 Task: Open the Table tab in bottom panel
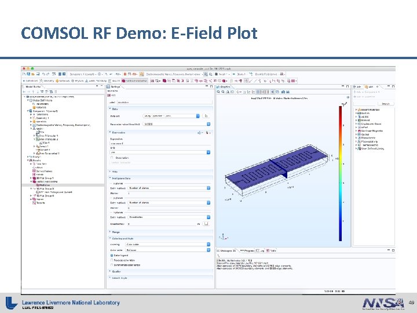(272, 251)
